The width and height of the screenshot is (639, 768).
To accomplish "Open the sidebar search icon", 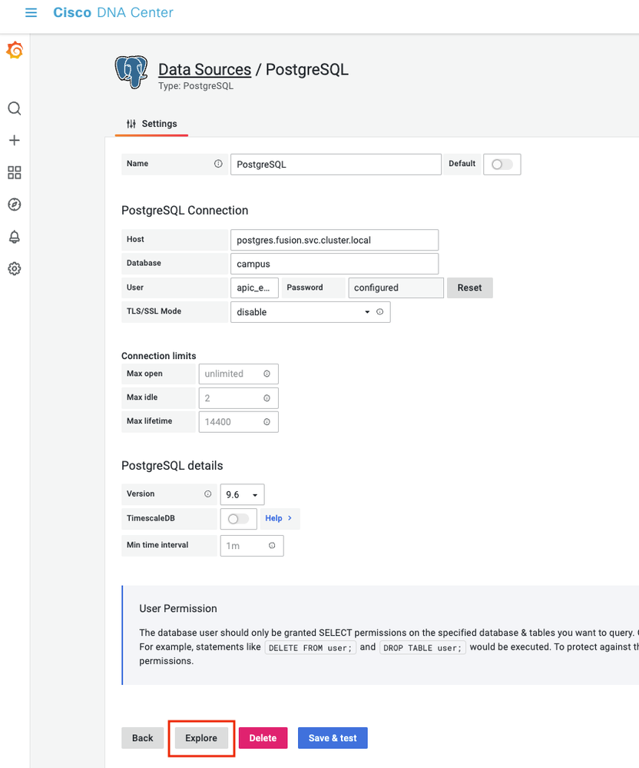I will (15, 108).
